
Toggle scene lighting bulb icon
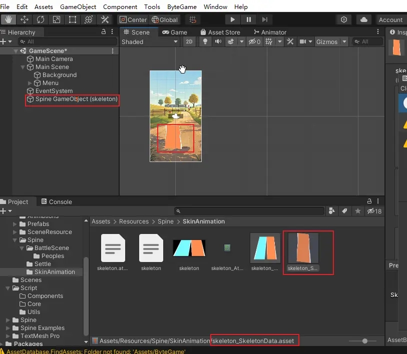(205, 42)
